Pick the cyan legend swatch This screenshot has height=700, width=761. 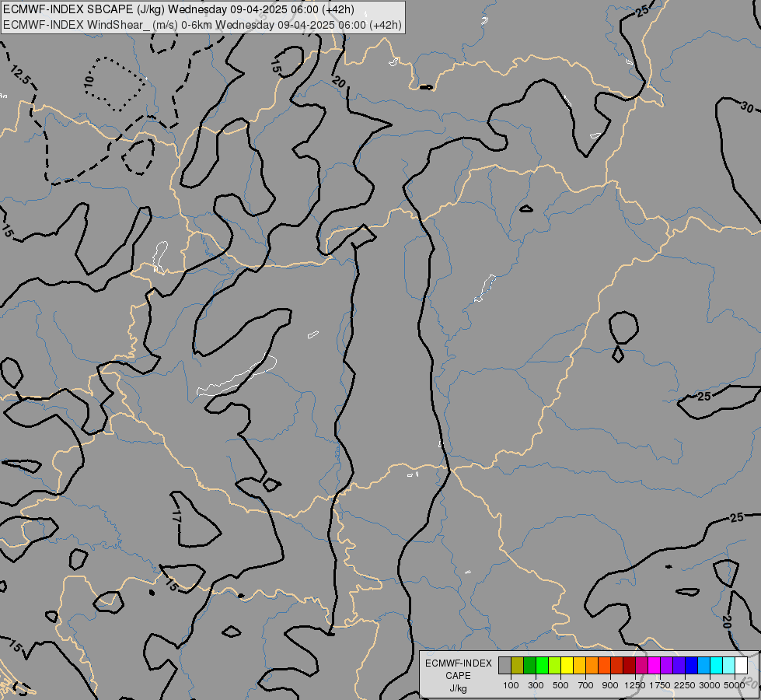717,666
